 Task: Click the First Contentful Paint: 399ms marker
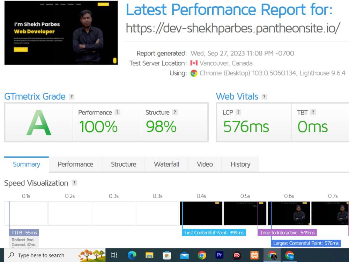tap(214, 233)
